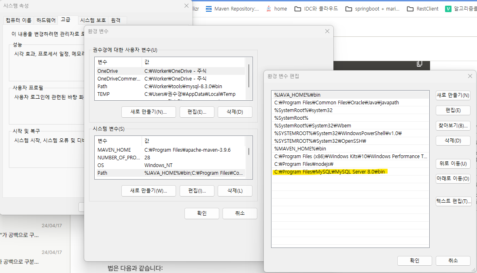
Task: Click user variables 편집(E)... button
Action: point(197,112)
